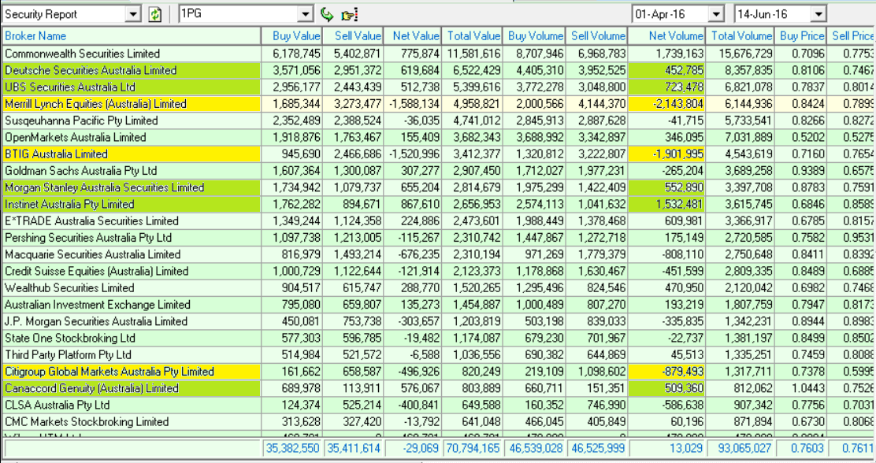Sort by the Buy Price column header
Screen dimensions: 876x463
point(800,36)
